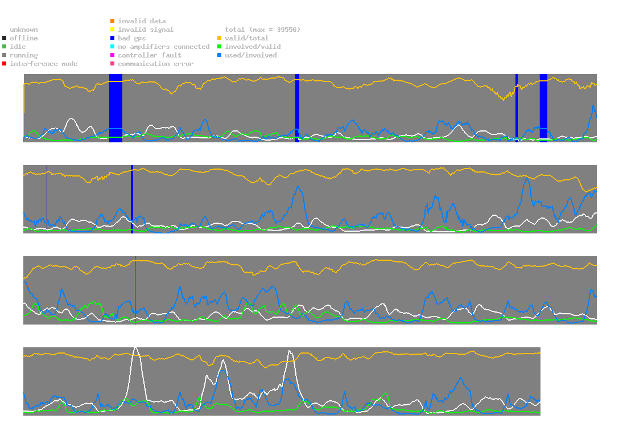Click the widest bad gps band in first chart
This screenshot has width=623, height=435.
(115, 108)
